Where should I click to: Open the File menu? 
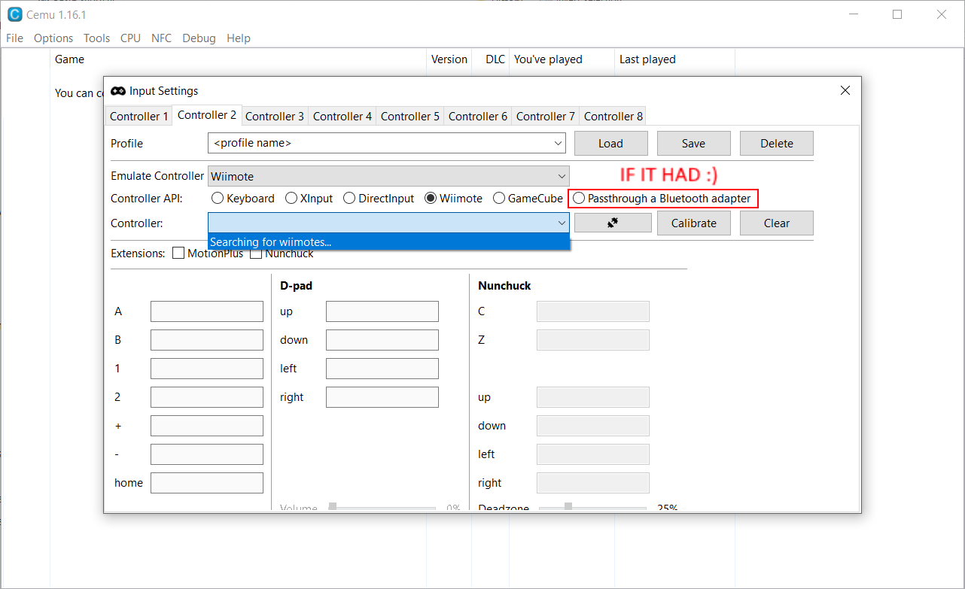[14, 38]
